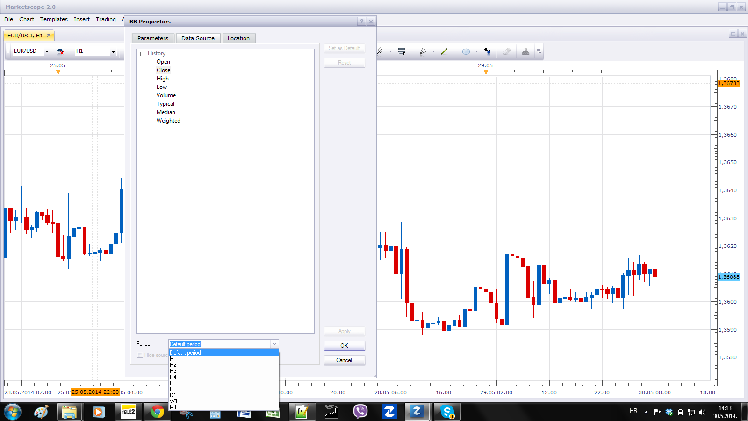Select the Andrews pitchfork drawing tool
748x421 pixels.
point(381,51)
